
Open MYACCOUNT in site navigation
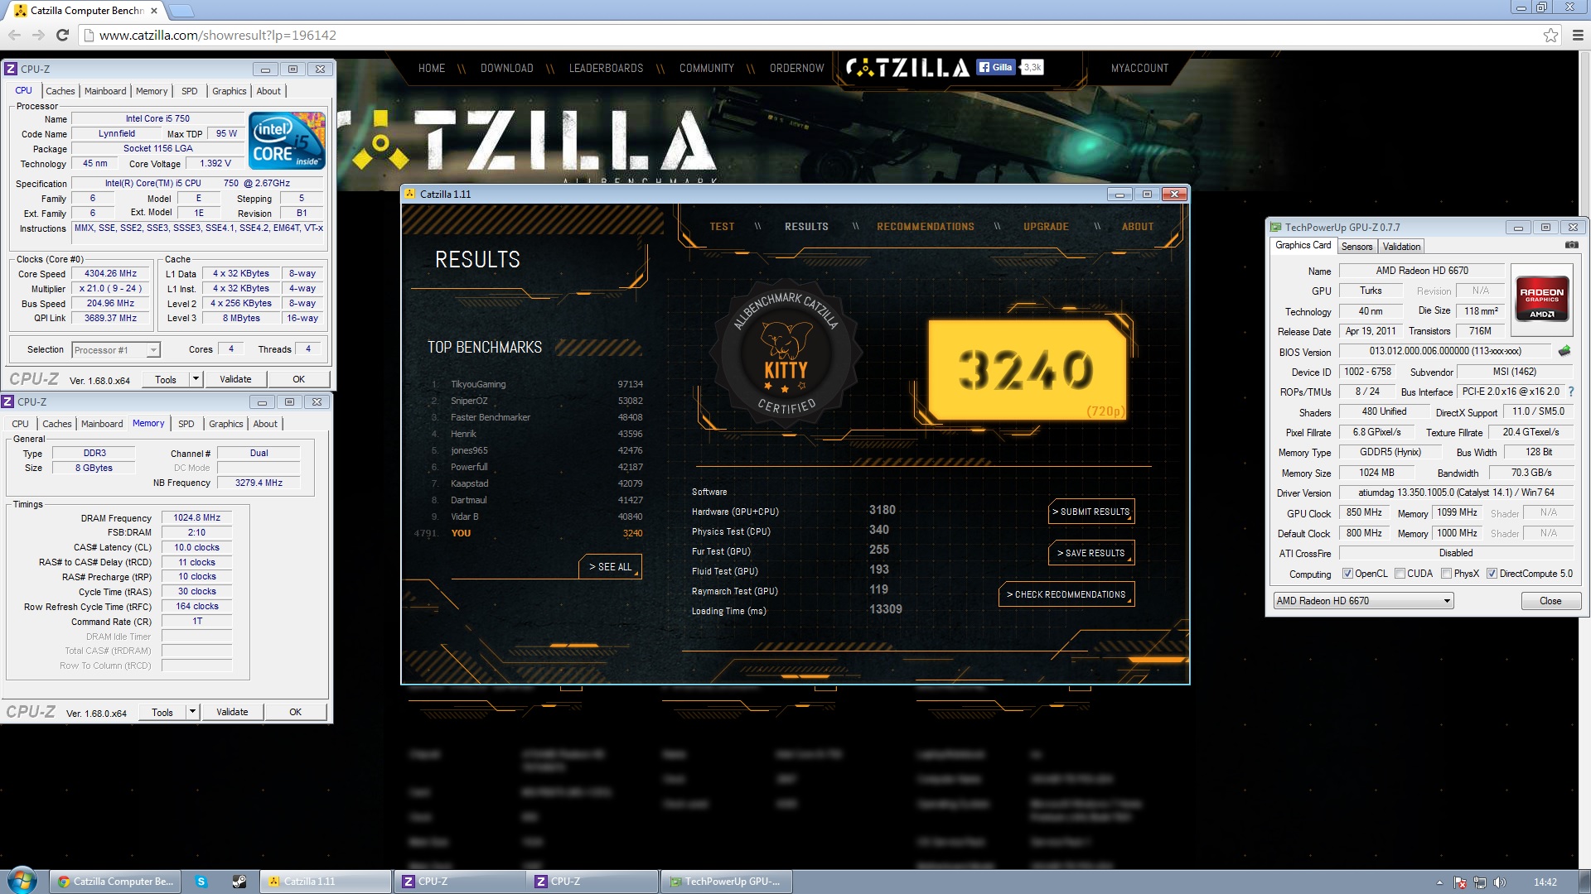(x=1139, y=68)
